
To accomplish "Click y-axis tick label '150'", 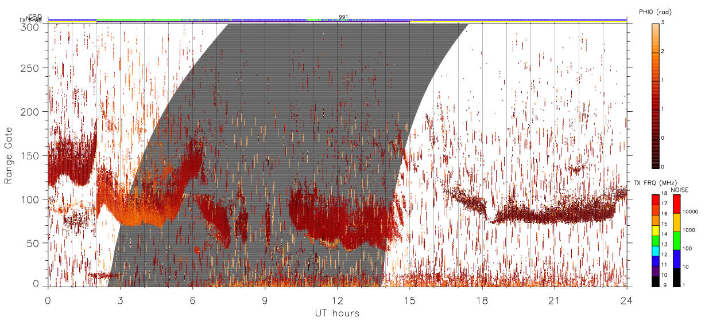I will pyautogui.click(x=31, y=155).
